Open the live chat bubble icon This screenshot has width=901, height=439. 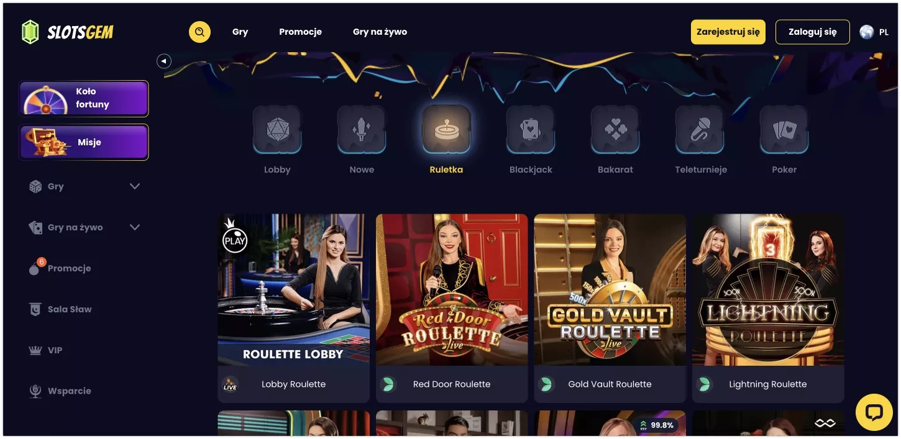tap(874, 412)
